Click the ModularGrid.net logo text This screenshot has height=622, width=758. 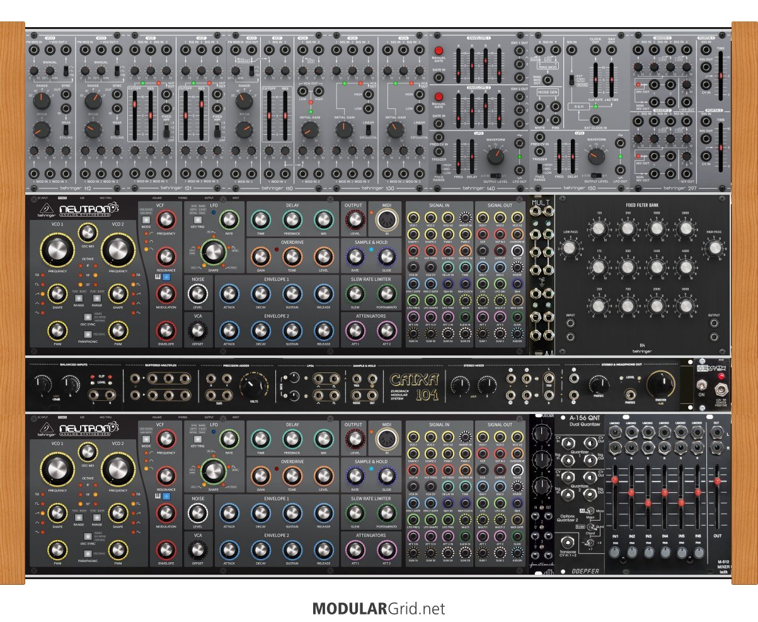(x=379, y=609)
